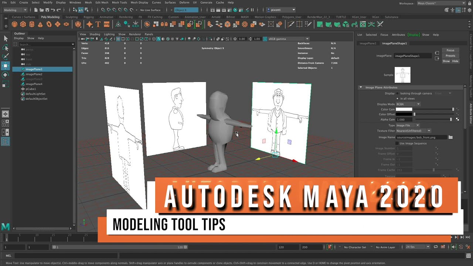This screenshot has height=266, width=473.
Task: Toggle the Outliner toolbox layout button
Action: click(6, 141)
